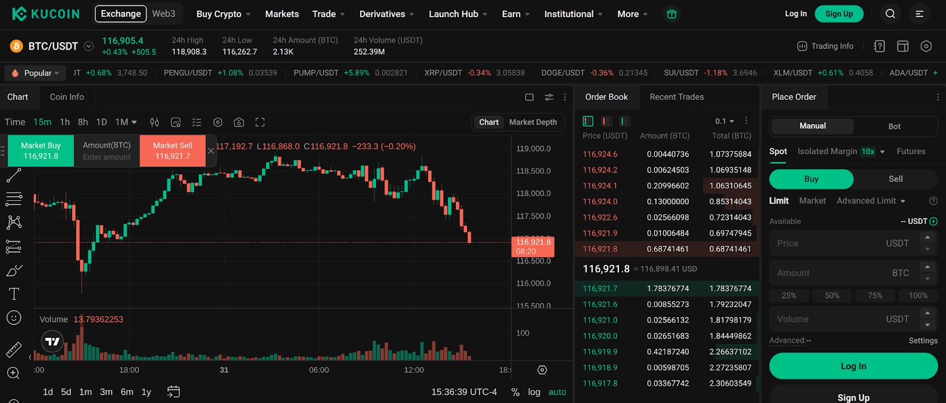Screen dimensions: 946x403
Task: Select 50% amount allocation
Action: (832, 295)
